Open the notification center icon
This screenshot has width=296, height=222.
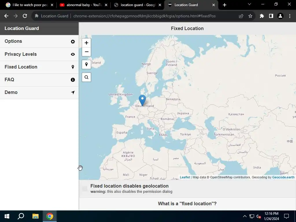click(286, 216)
